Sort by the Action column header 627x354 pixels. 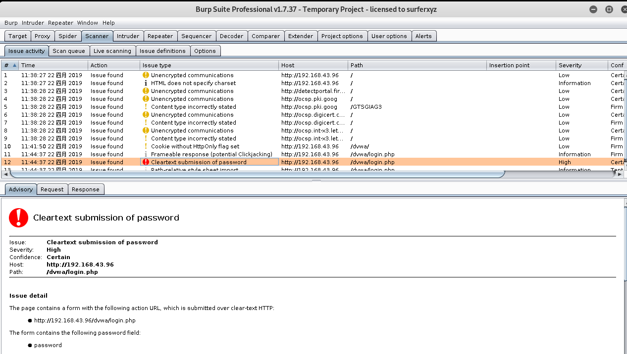point(114,65)
